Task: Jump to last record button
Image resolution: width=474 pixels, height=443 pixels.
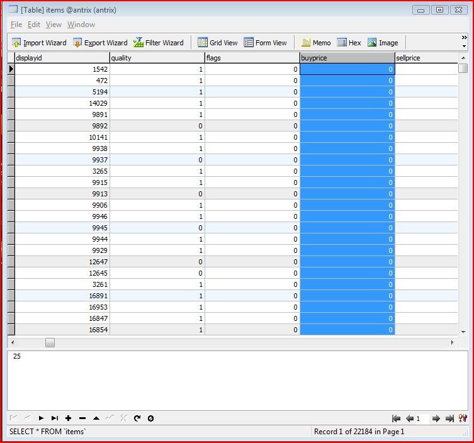Action: pyautogui.click(x=55, y=418)
